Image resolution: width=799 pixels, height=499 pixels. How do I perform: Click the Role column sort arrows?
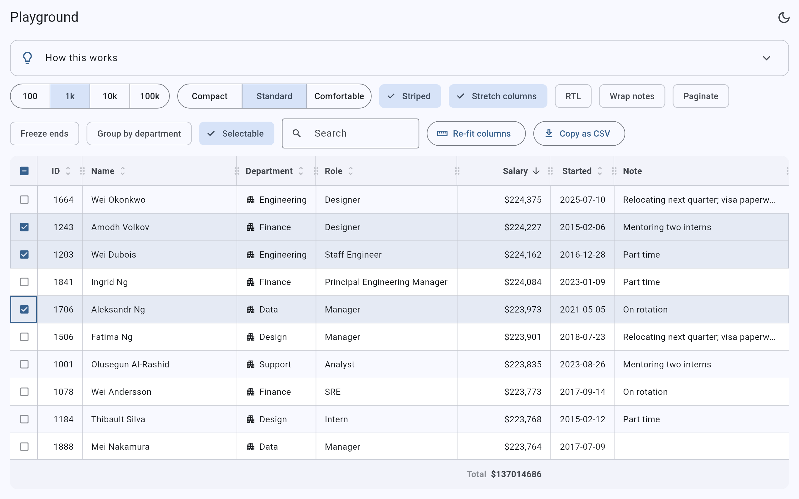point(350,171)
